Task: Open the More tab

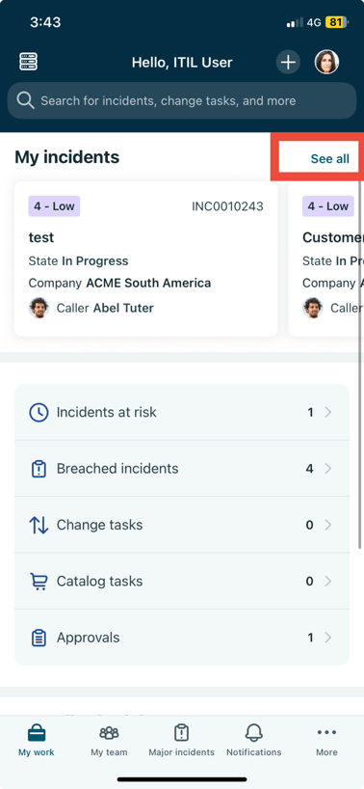Action: coord(326,741)
